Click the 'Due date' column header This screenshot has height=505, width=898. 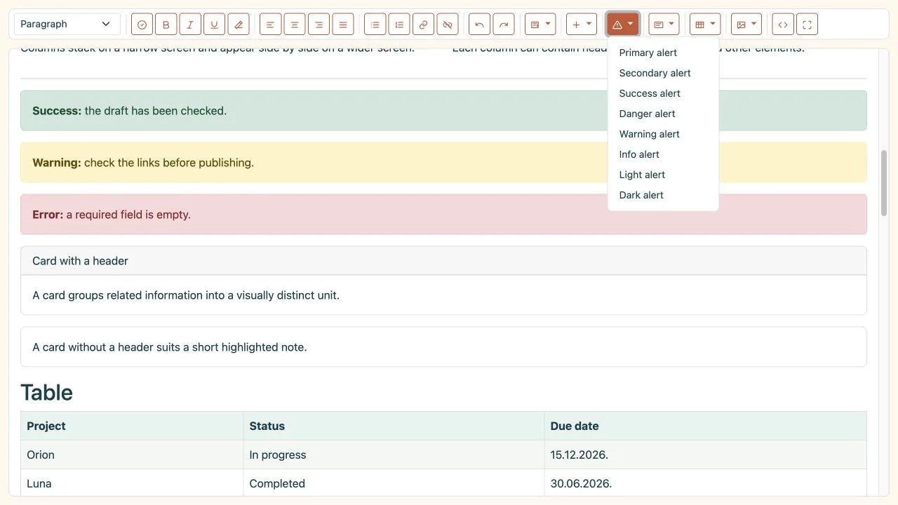tap(705, 426)
